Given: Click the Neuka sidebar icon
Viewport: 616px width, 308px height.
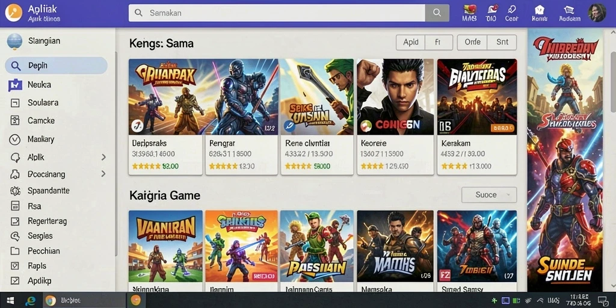Looking at the screenshot, I should pos(15,85).
